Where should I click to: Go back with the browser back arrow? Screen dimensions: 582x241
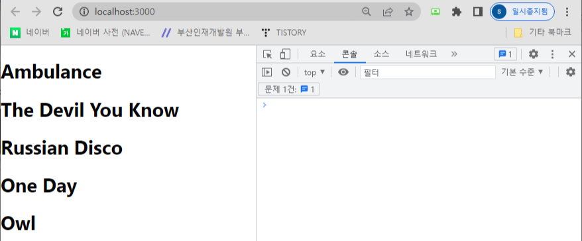(x=15, y=12)
